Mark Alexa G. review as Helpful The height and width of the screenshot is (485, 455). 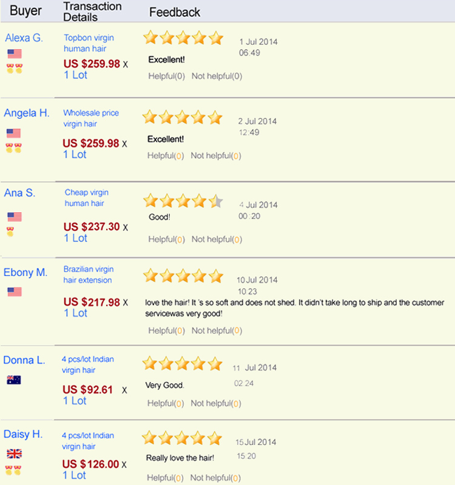tap(166, 76)
